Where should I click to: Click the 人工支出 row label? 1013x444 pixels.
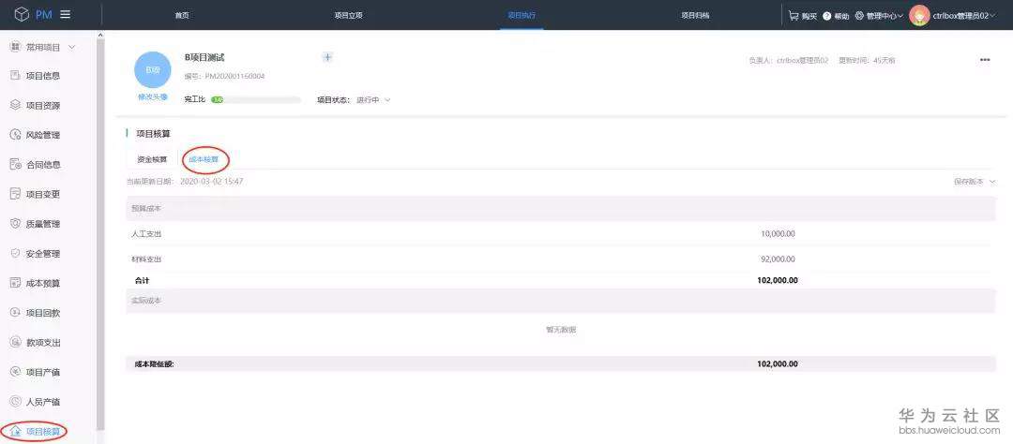(146, 233)
